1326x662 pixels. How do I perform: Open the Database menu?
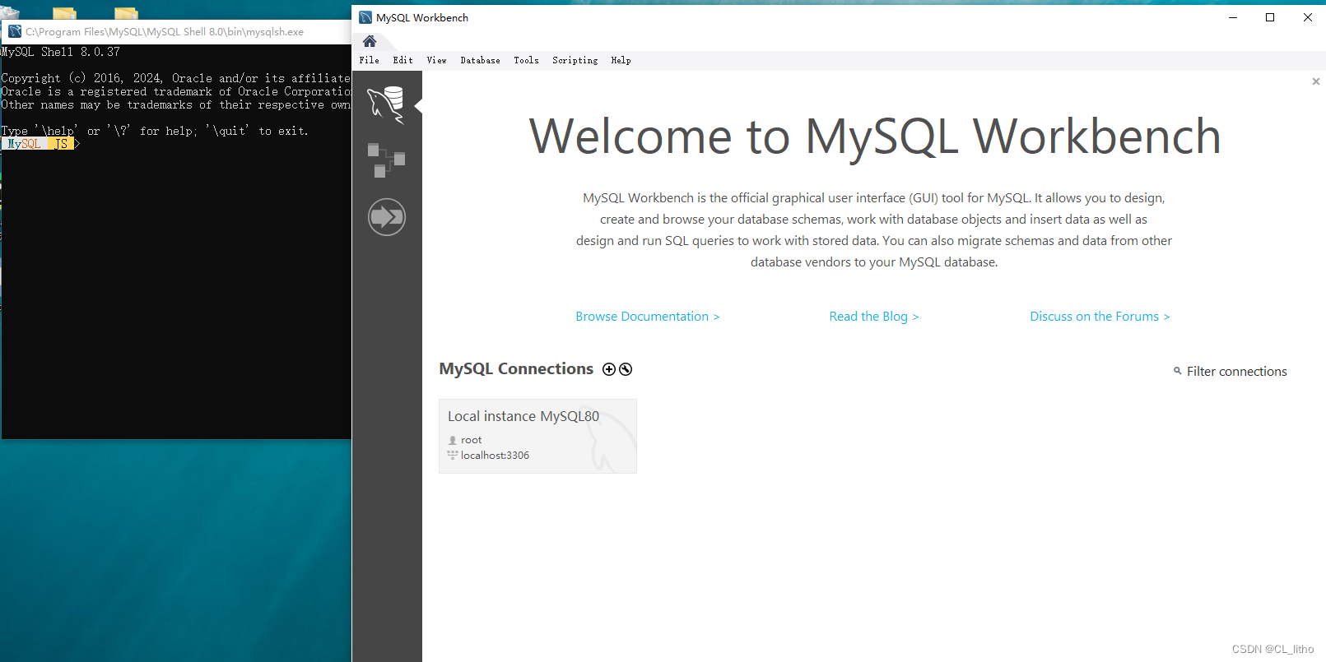(x=481, y=60)
